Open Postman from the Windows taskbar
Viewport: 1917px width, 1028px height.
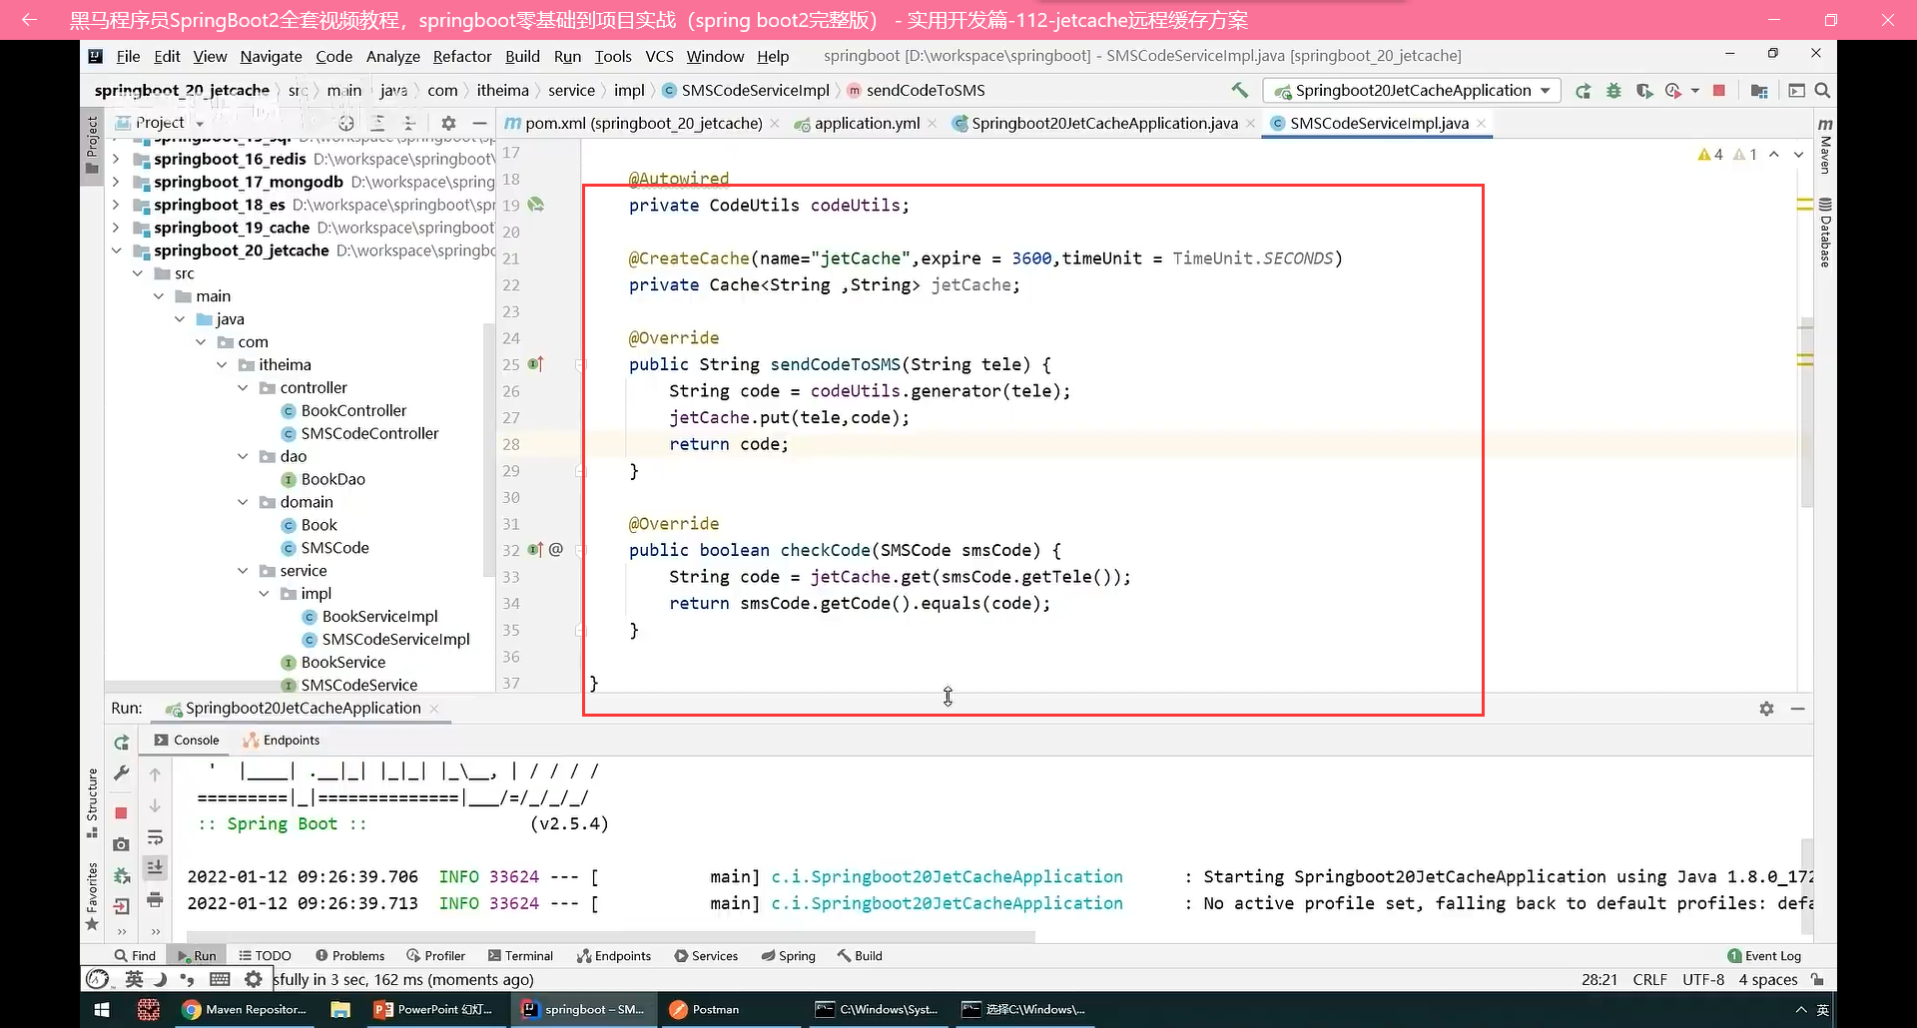point(705,1009)
